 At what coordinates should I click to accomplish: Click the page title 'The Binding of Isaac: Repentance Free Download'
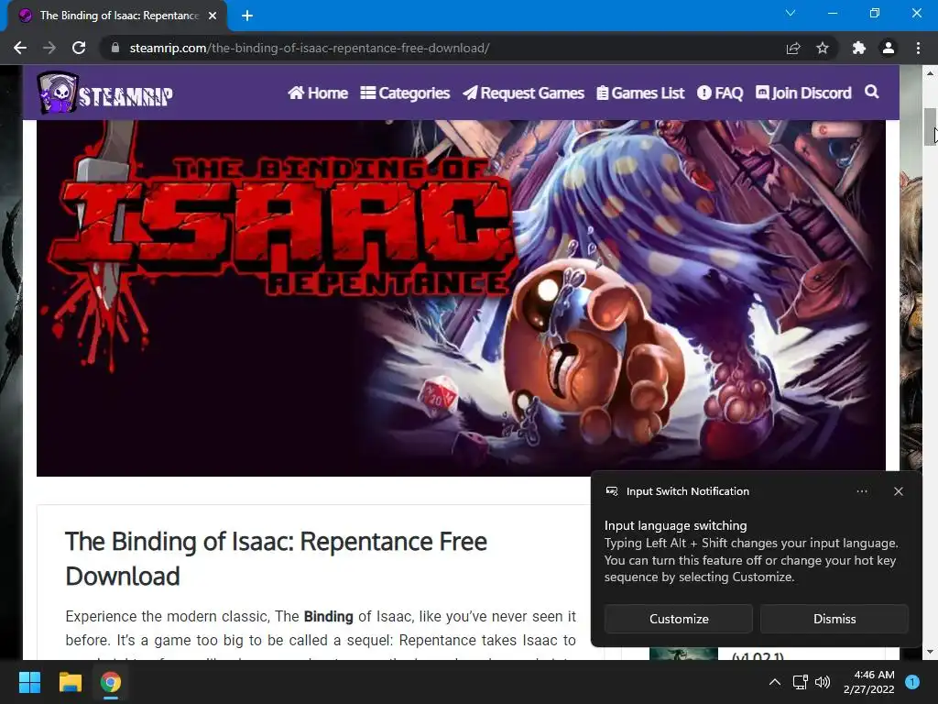click(x=276, y=558)
